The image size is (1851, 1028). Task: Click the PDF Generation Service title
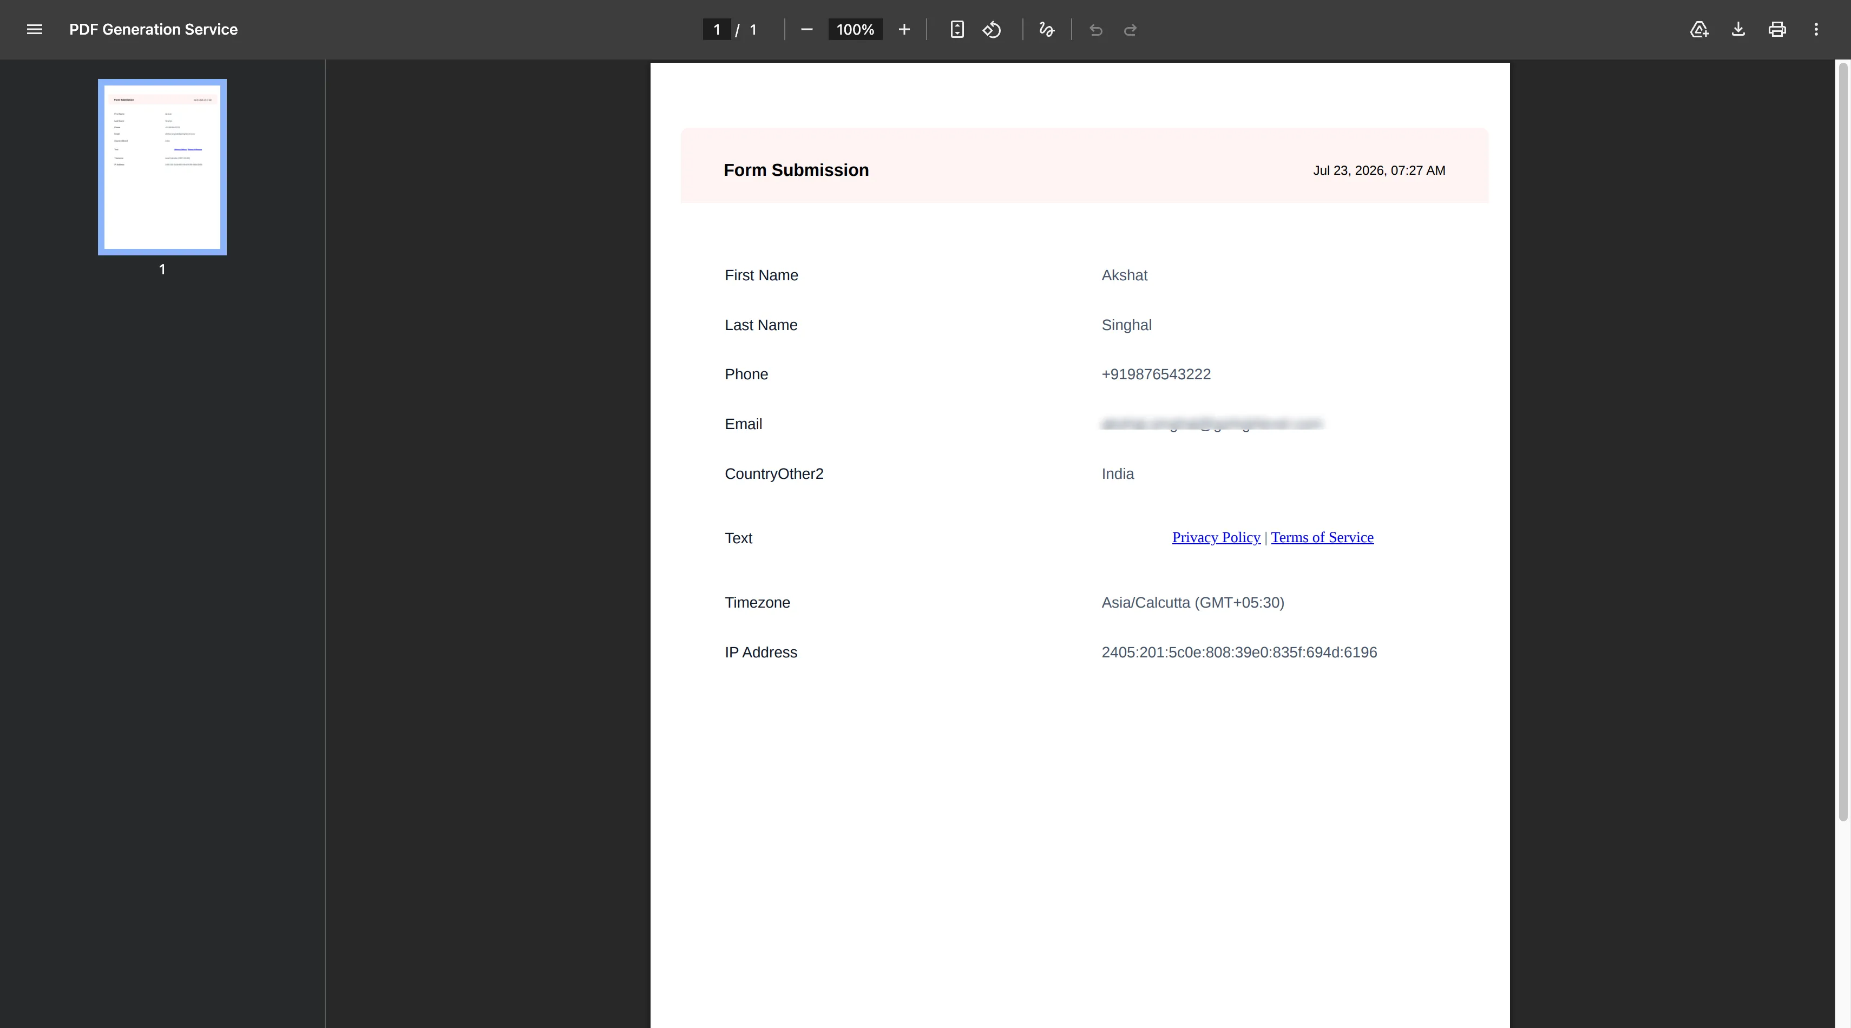coord(153,29)
